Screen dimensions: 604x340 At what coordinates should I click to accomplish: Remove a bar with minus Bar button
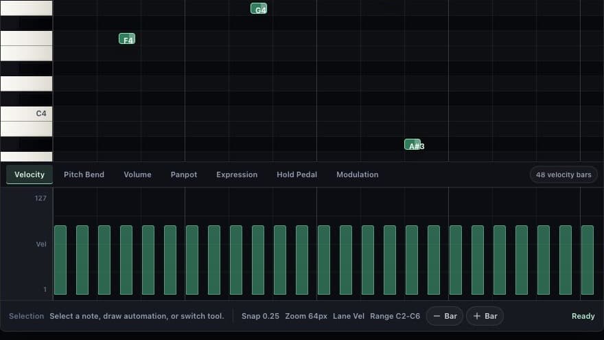click(x=445, y=316)
